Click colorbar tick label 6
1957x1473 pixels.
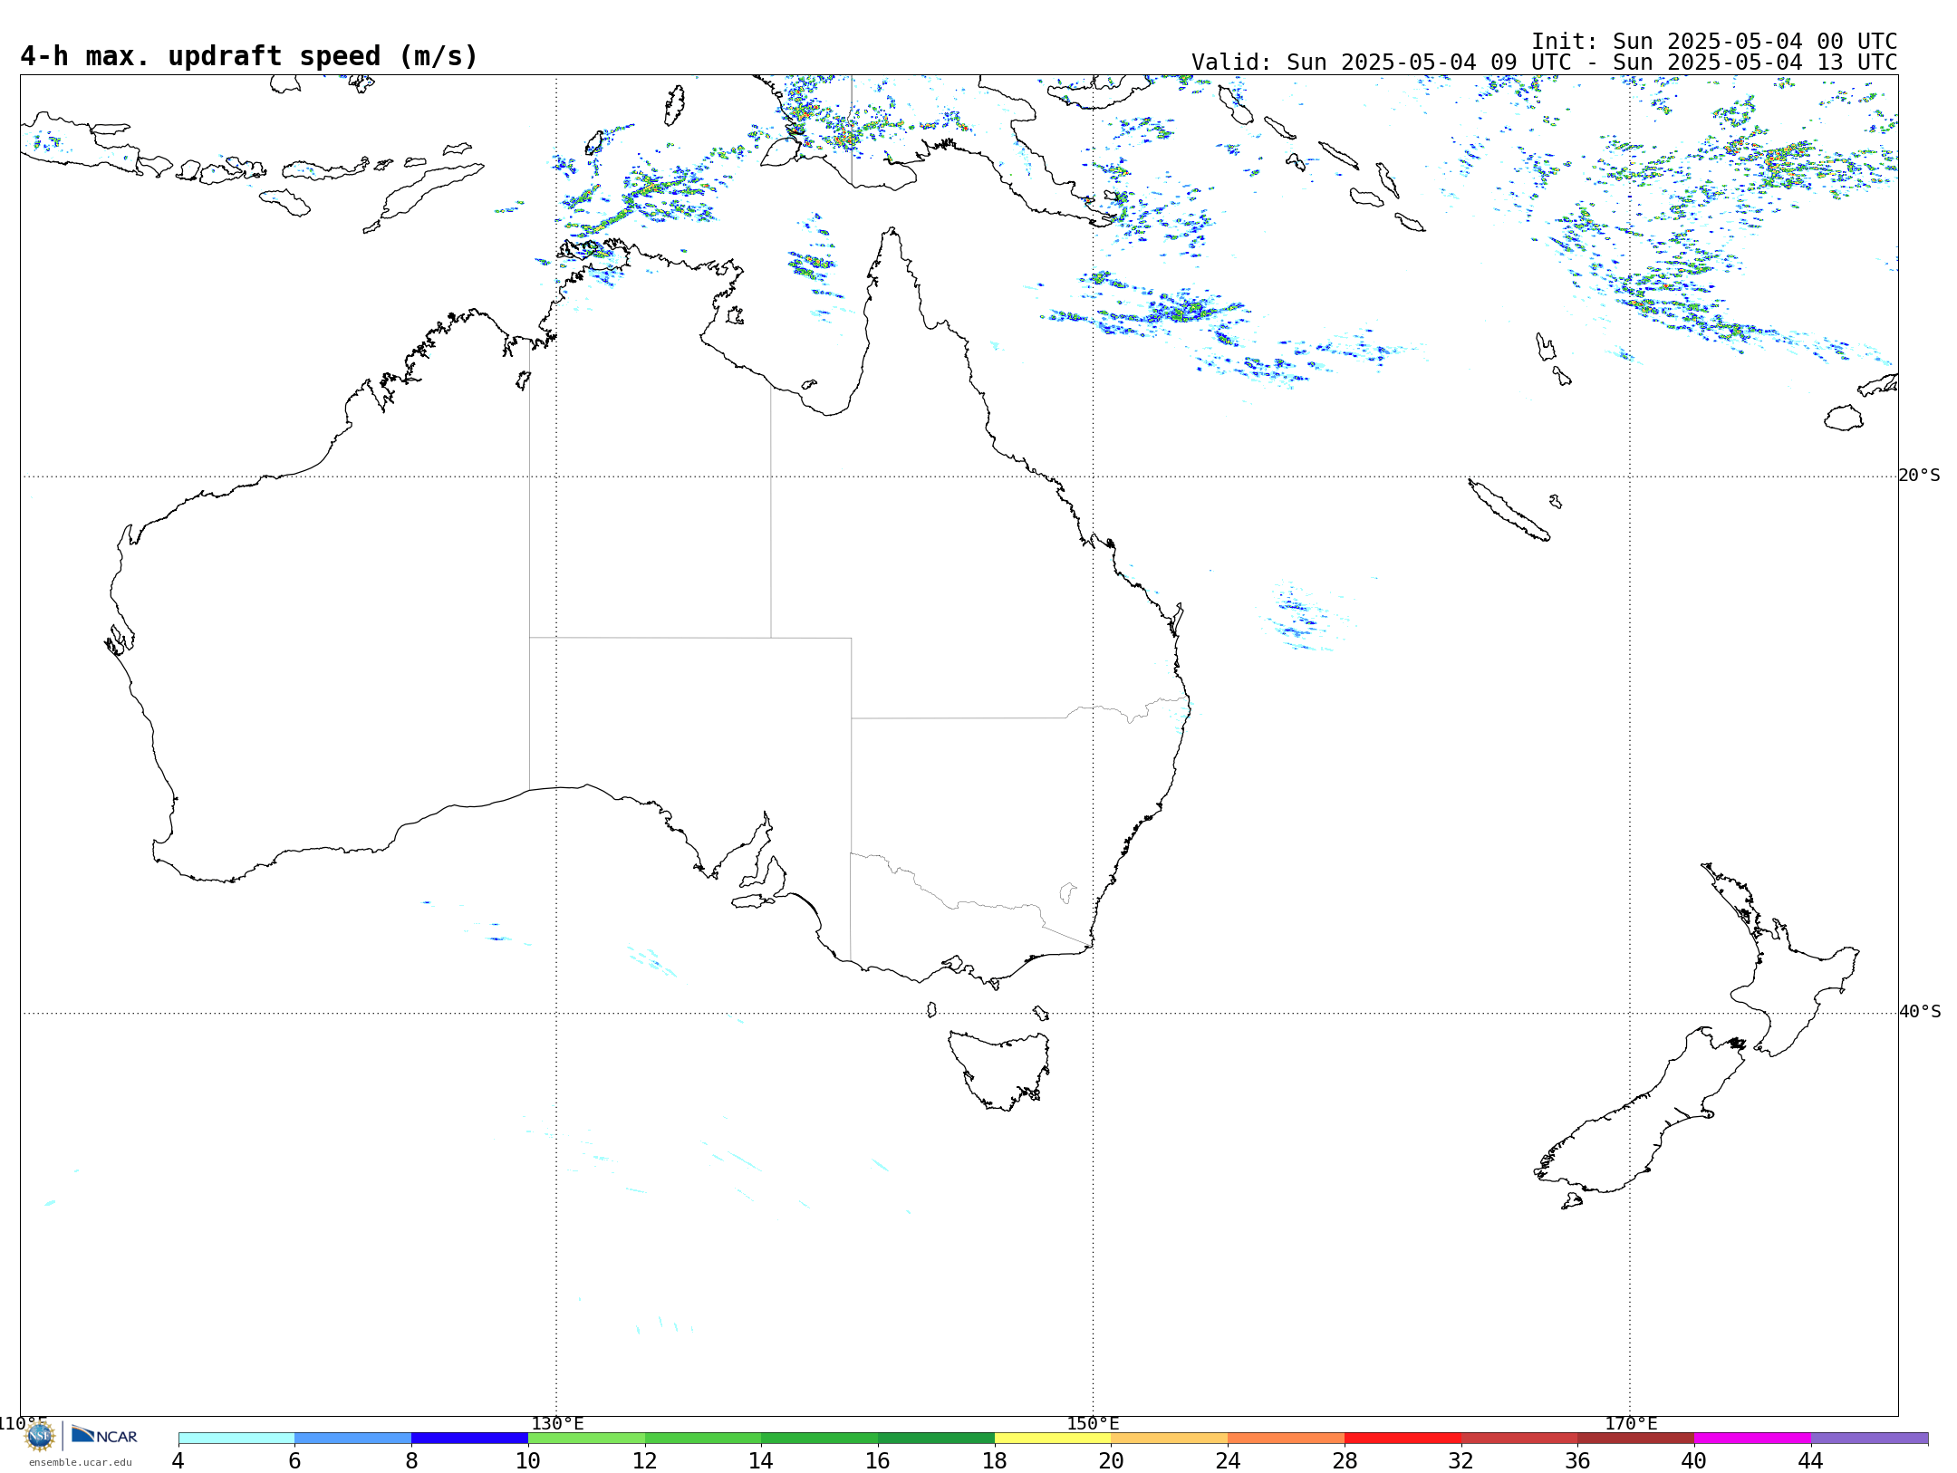[x=294, y=1460]
